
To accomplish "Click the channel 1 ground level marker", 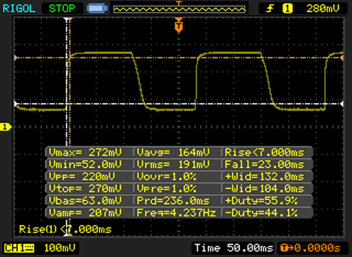I will coord(6,127).
